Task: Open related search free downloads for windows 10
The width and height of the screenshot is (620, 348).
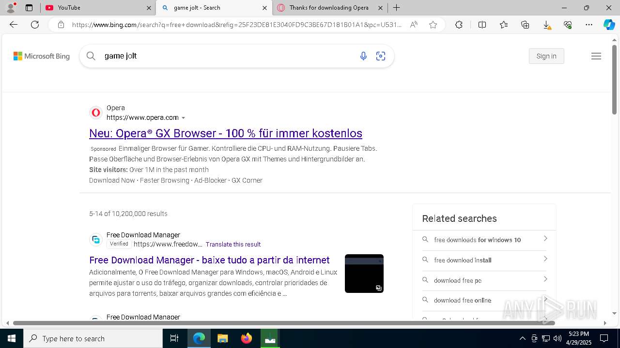Action: 484,240
